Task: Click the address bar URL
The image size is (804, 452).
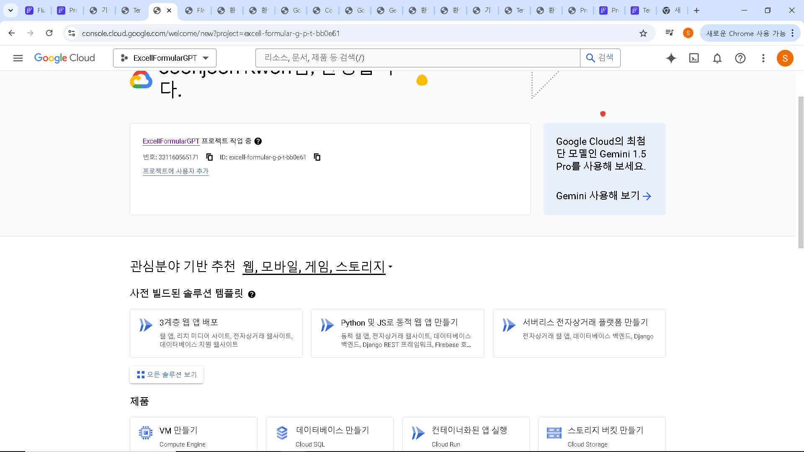Action: (211, 33)
